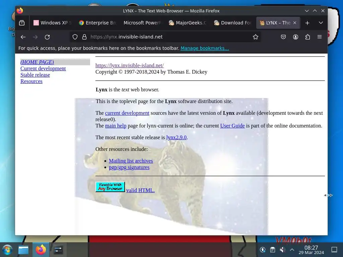Open the Manage bookmarks link

click(205, 48)
